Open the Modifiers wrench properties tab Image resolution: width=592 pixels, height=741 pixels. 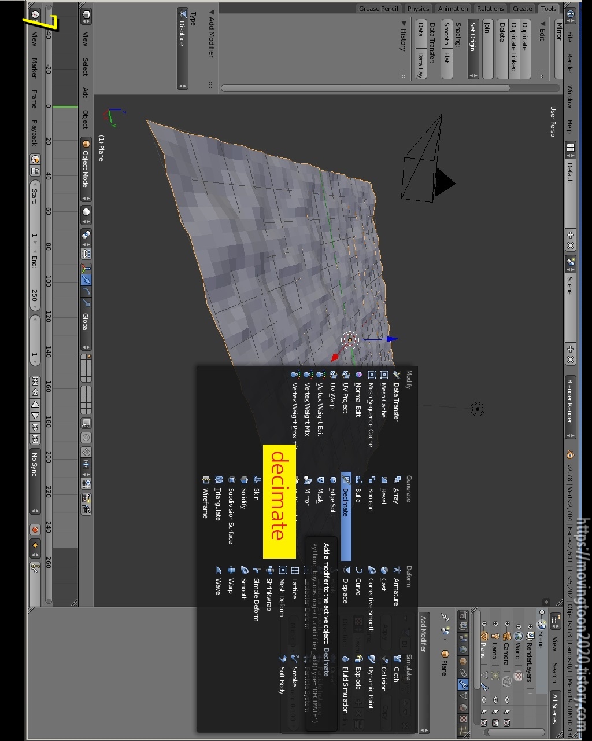tap(463, 685)
